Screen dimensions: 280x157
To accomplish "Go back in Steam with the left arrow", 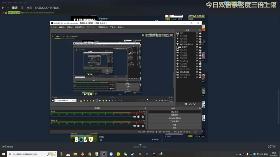I will pos(3,8).
